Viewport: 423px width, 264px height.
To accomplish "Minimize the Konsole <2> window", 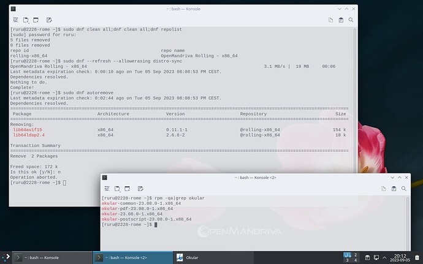I will [392, 178].
